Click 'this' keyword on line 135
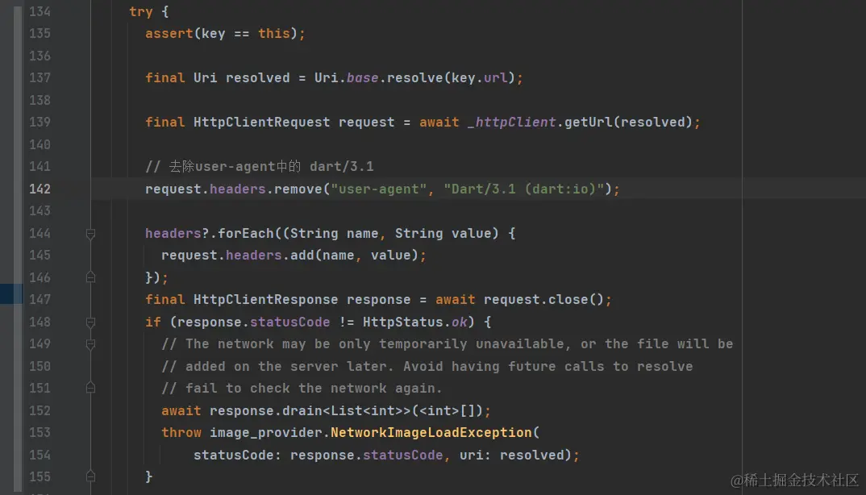Screen dimensions: 866x495 point(274,34)
